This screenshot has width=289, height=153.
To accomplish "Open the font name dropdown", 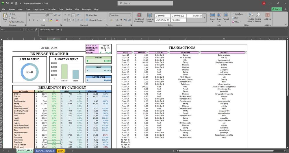I will 45,15.
